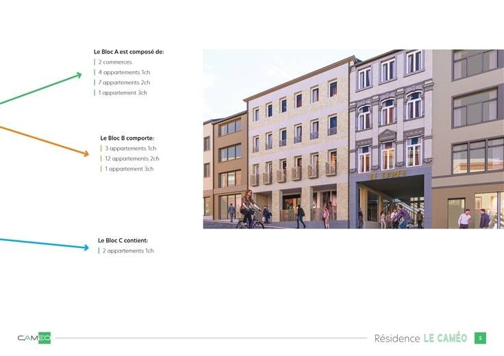Select the "Le Bloc A est composé de:" heading

[x=129, y=51]
